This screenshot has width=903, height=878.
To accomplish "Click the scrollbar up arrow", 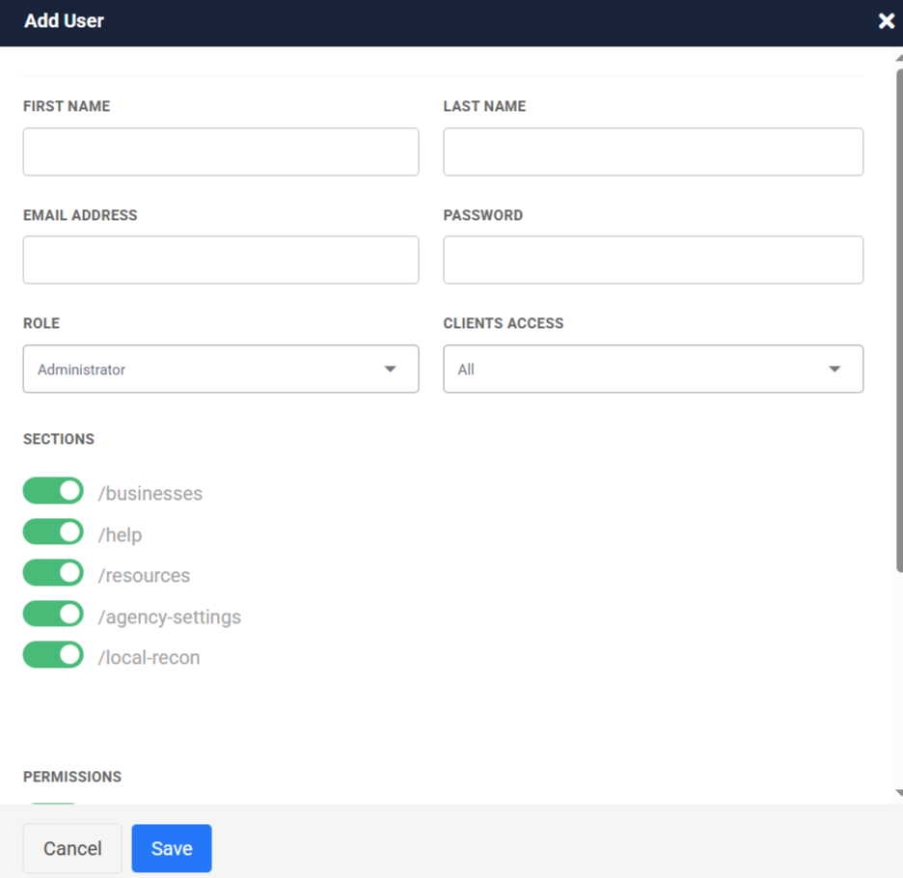I will pos(898,57).
